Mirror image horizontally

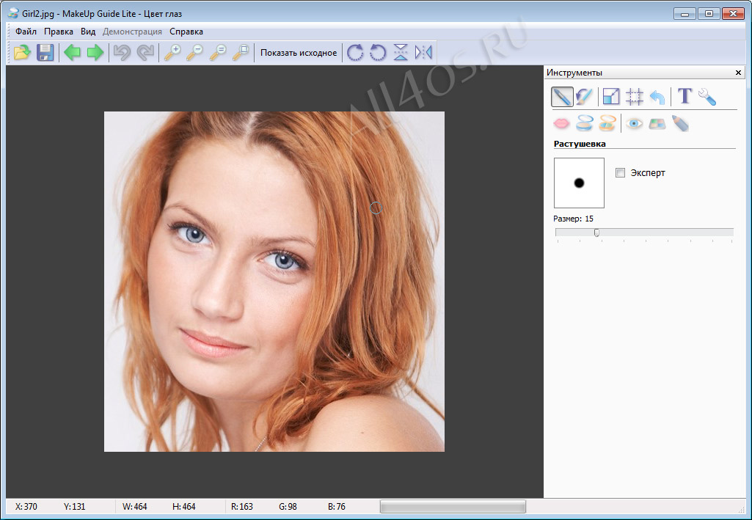click(423, 52)
